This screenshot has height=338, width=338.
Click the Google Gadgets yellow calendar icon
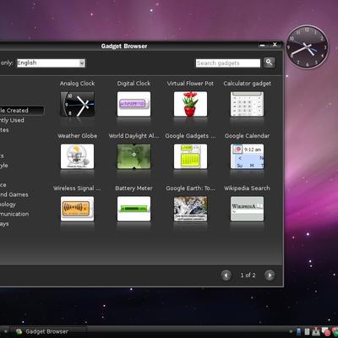tap(190, 156)
